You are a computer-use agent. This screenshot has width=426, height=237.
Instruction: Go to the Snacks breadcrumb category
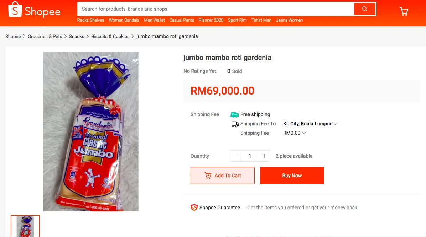click(77, 36)
